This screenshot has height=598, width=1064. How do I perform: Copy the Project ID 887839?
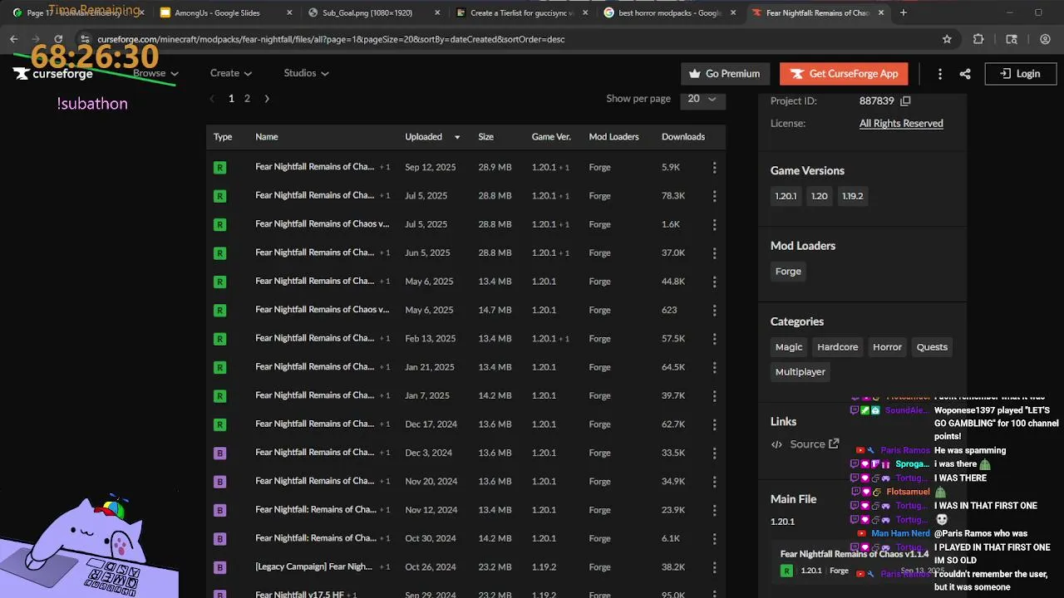point(906,101)
